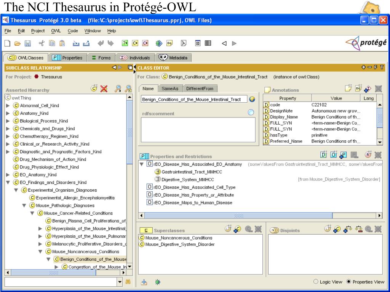Click the Cut scissors toolbar icon
The image size is (390, 292).
coord(42,43)
